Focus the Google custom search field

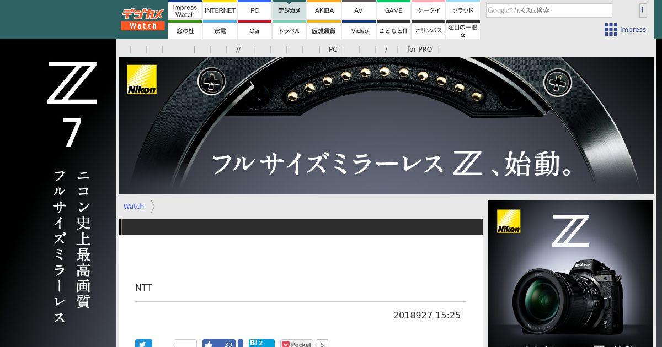(549, 10)
